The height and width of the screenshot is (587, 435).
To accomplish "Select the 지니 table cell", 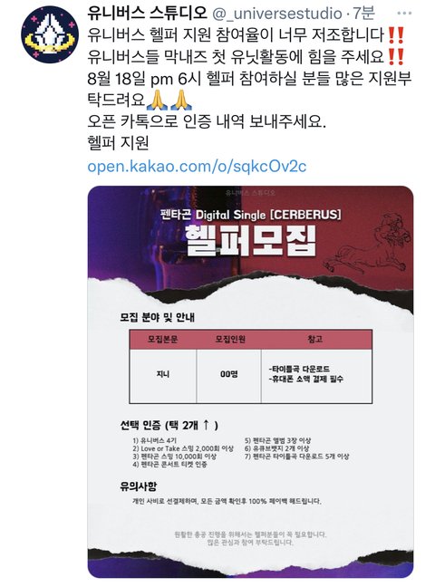I will tap(162, 374).
